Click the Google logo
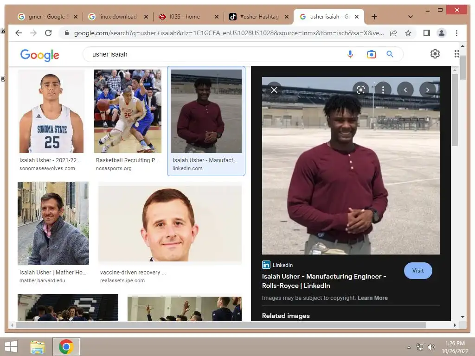 [40, 55]
